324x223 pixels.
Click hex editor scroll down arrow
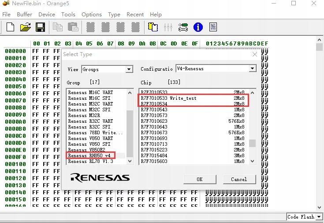coord(319,207)
